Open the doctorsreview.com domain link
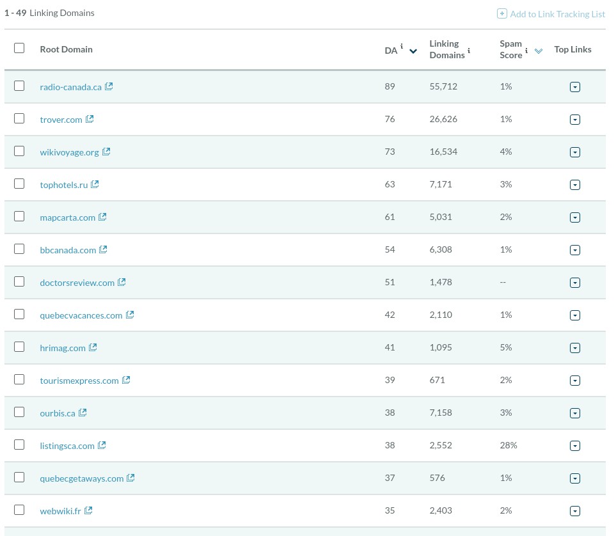 click(77, 283)
